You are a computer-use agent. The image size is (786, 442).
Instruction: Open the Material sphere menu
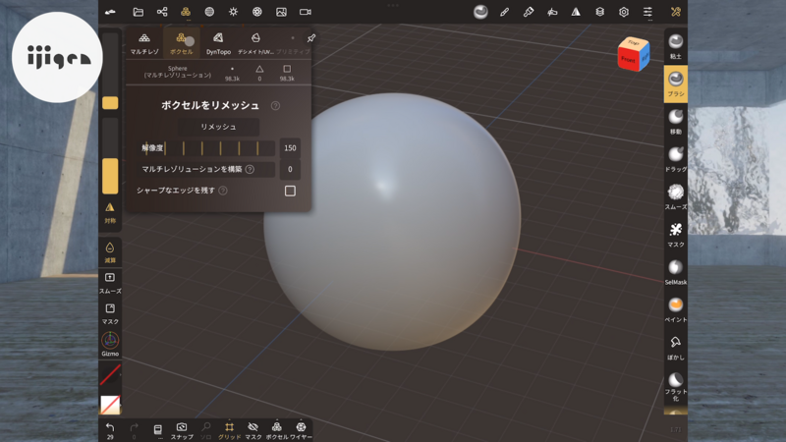pyautogui.click(x=209, y=12)
